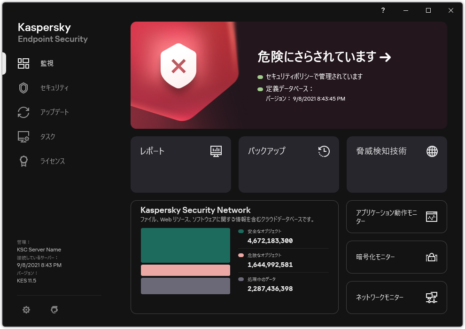
Task: Click the network diagram icon on ネットワークモニター
Action: tap(432, 298)
